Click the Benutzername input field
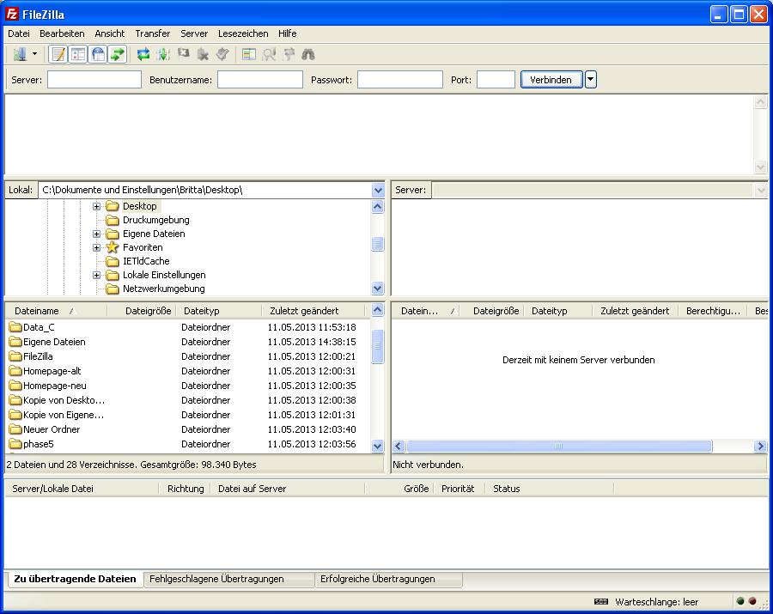Image resolution: width=773 pixels, height=614 pixels. point(259,80)
